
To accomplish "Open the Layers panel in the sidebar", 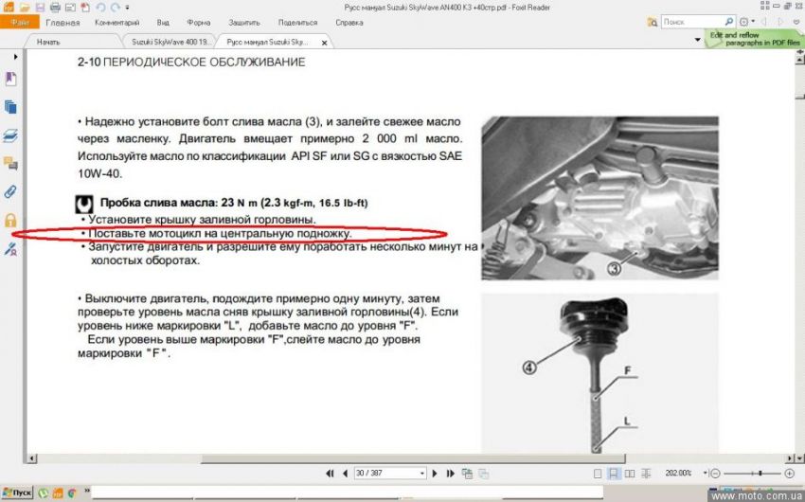I will coord(11,134).
